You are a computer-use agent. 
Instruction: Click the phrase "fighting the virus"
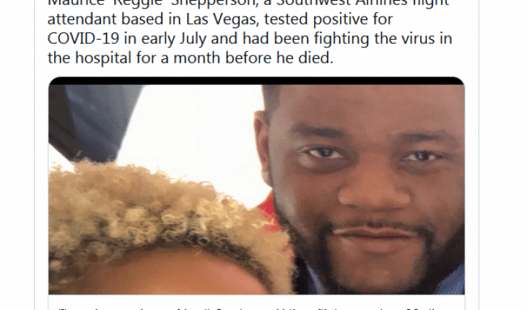click(375, 39)
